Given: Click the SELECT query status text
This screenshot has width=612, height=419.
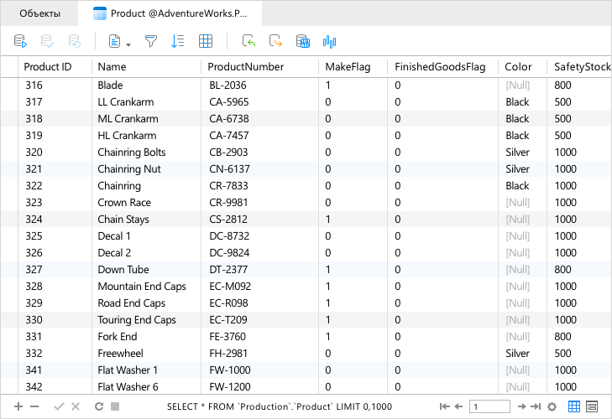Looking at the screenshot, I should [279, 406].
